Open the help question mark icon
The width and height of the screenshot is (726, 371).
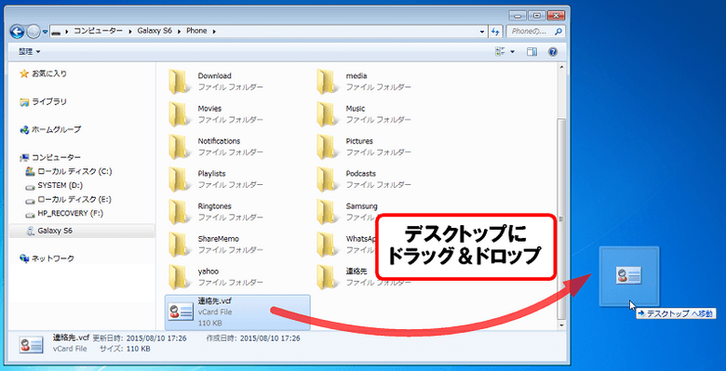(552, 52)
